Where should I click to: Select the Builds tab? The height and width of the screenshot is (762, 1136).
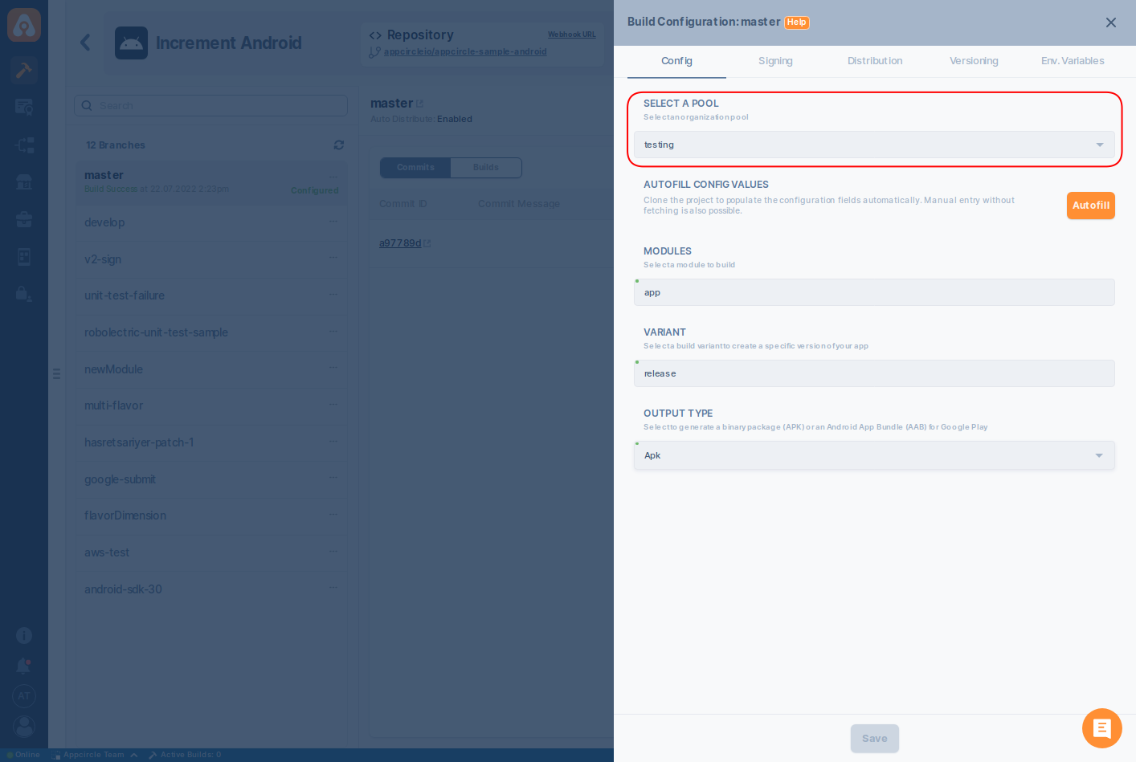click(486, 168)
